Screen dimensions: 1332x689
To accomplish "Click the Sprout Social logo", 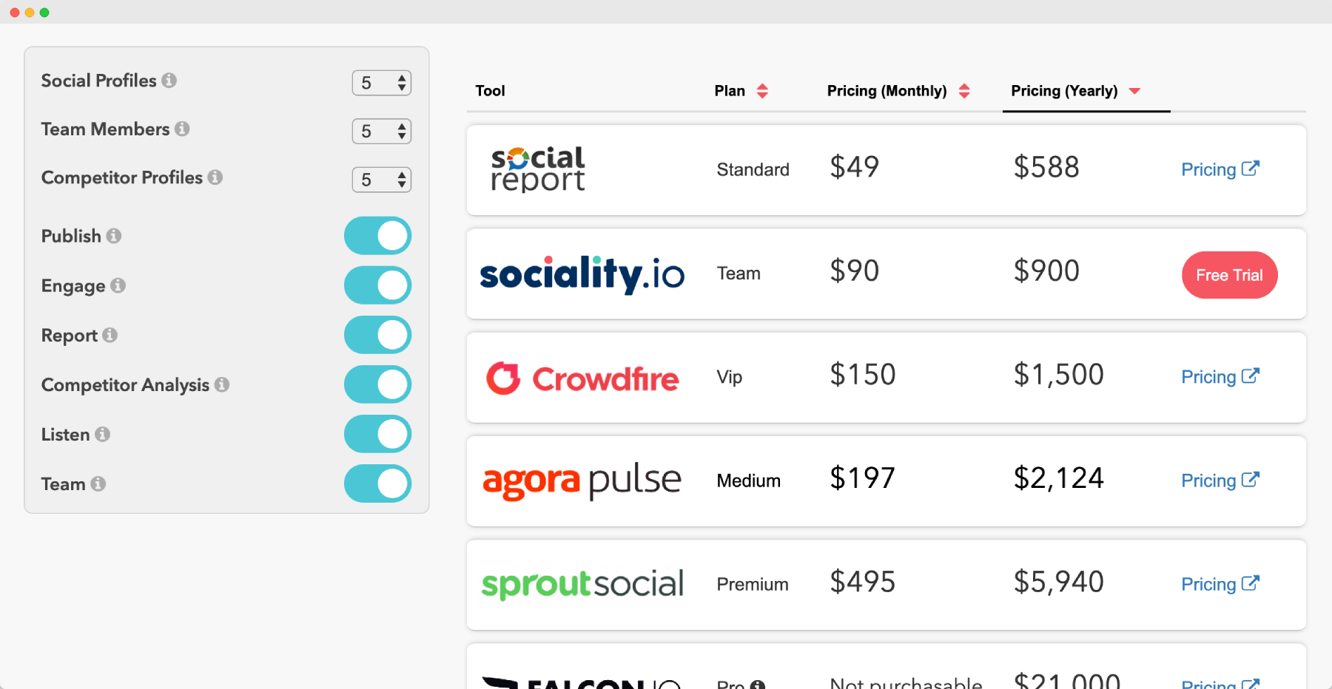I will tap(582, 584).
